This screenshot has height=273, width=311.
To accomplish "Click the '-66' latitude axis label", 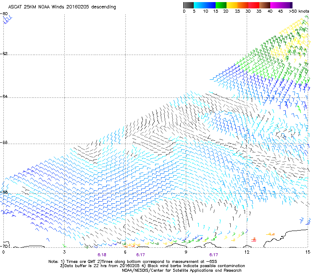I will pos(4,142).
